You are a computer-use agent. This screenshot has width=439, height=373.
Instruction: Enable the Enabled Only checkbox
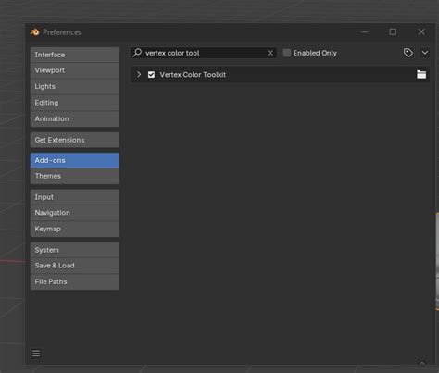coord(287,53)
